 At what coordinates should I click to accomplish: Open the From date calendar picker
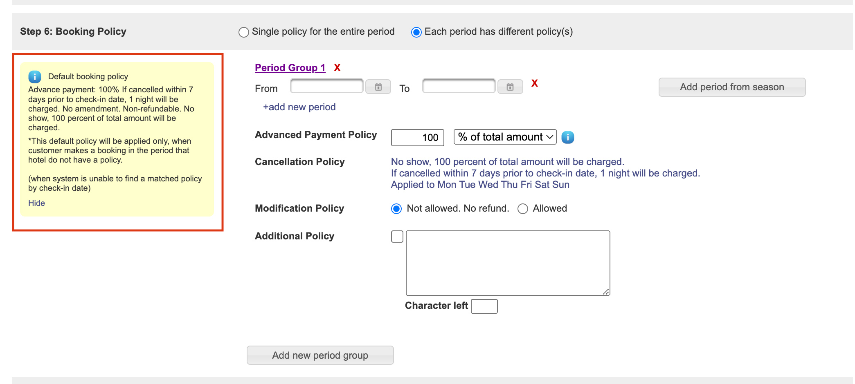pyautogui.click(x=378, y=87)
